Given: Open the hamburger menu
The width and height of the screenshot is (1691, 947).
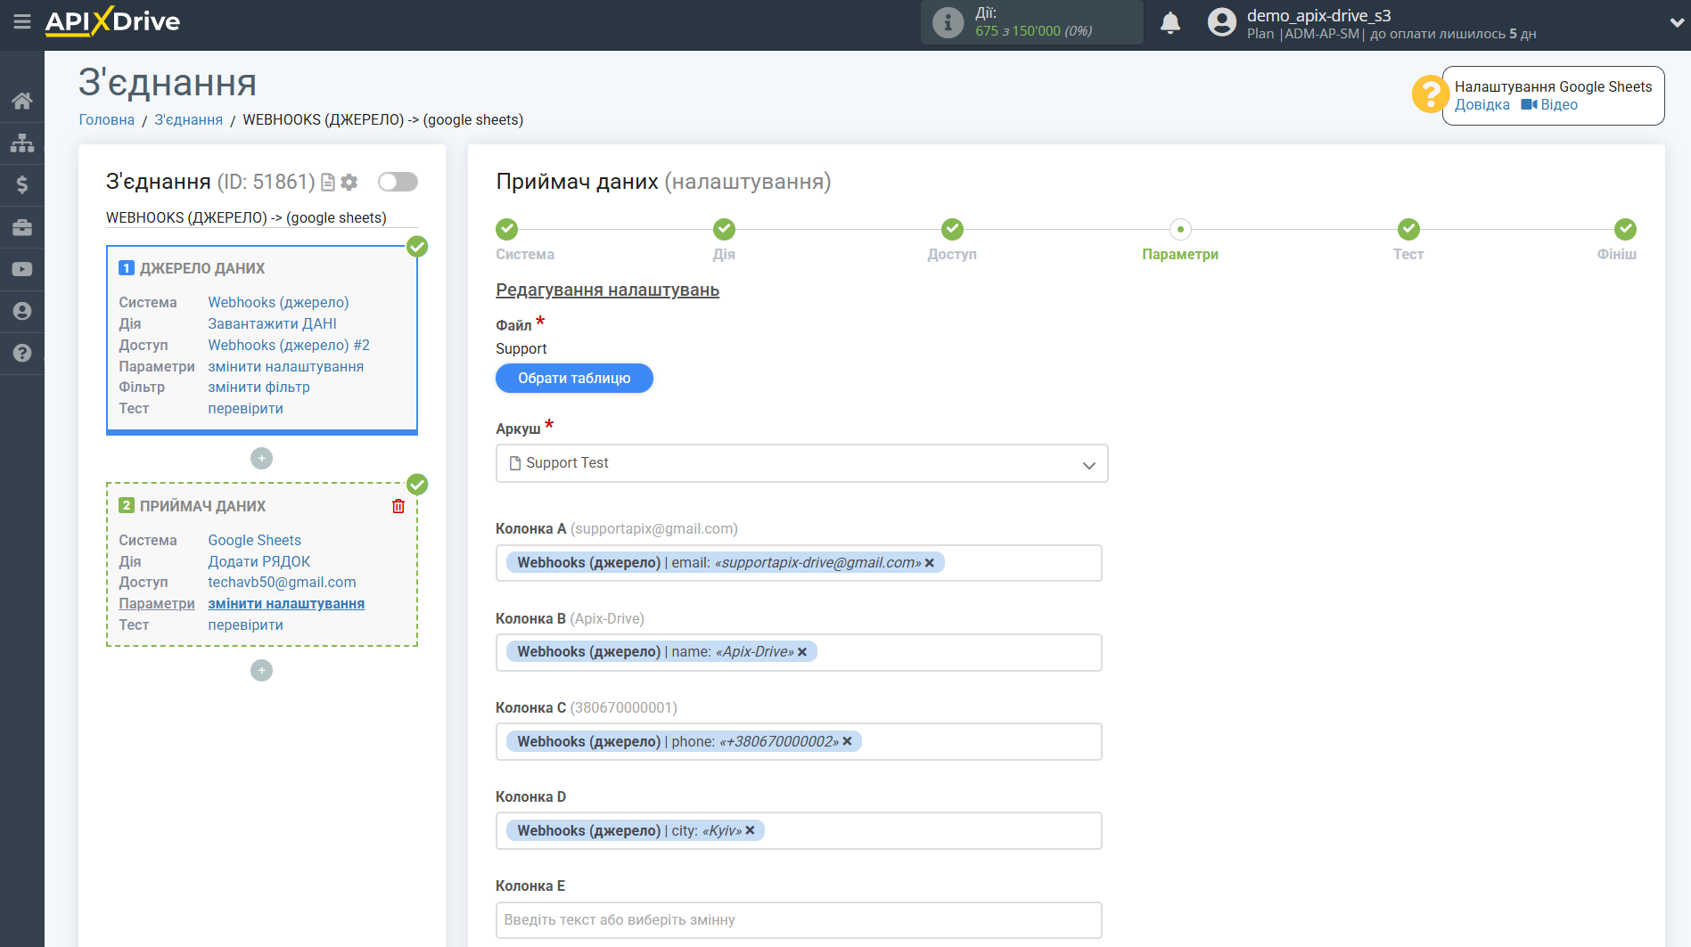Looking at the screenshot, I should 22,21.
